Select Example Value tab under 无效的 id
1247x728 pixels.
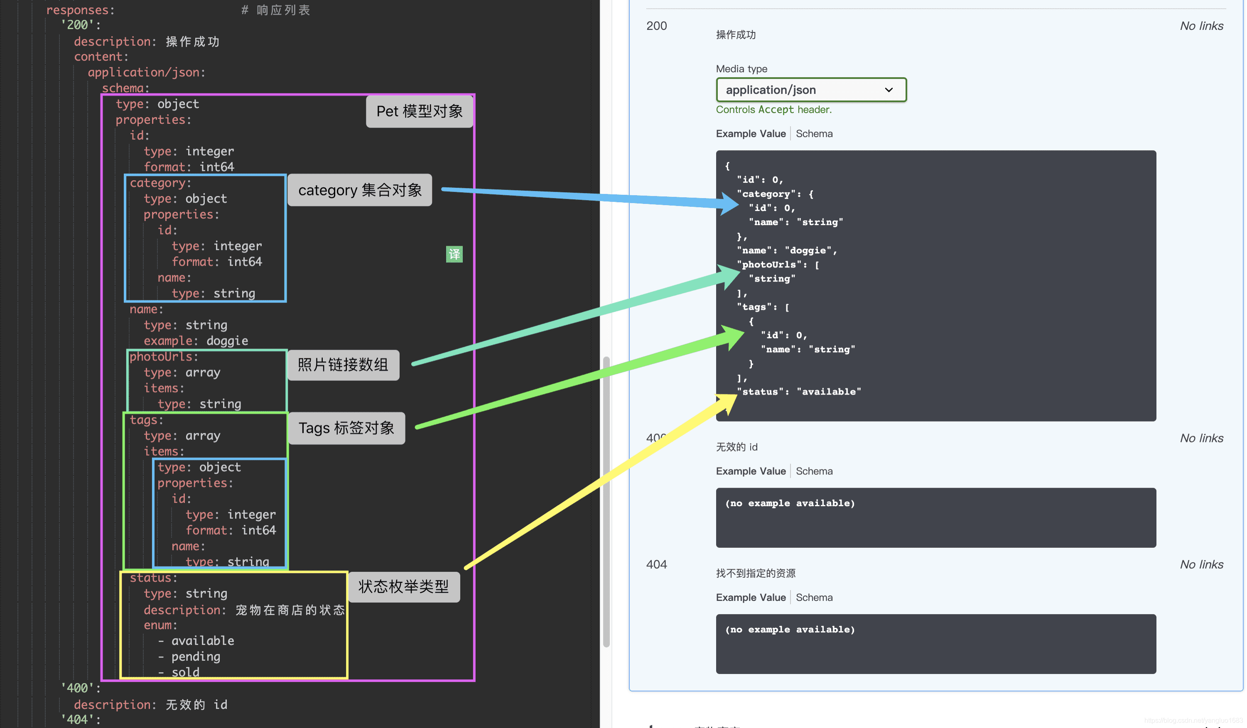(750, 471)
